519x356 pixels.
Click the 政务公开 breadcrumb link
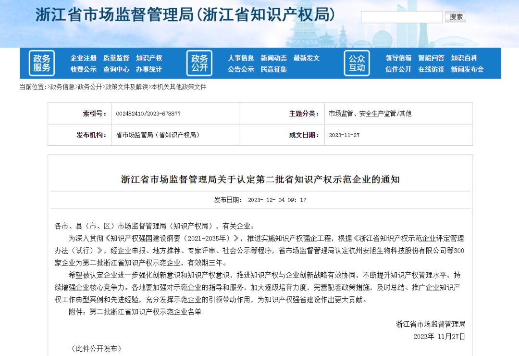pos(90,87)
